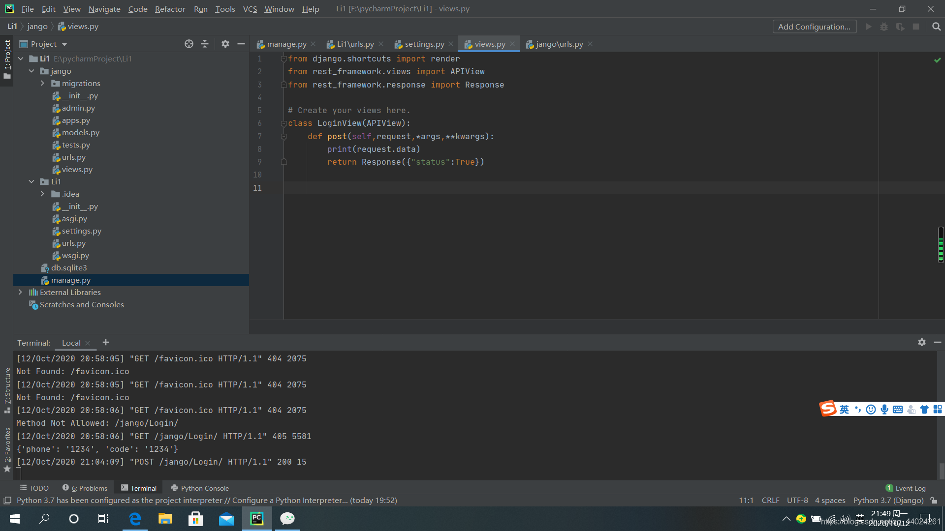Hide the Project panel with minus icon
Screen dimensions: 945x531
pyautogui.click(x=241, y=44)
